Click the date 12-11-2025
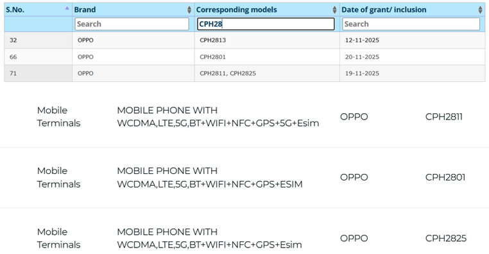Screen dimensions: 489x254 [x=362, y=40]
